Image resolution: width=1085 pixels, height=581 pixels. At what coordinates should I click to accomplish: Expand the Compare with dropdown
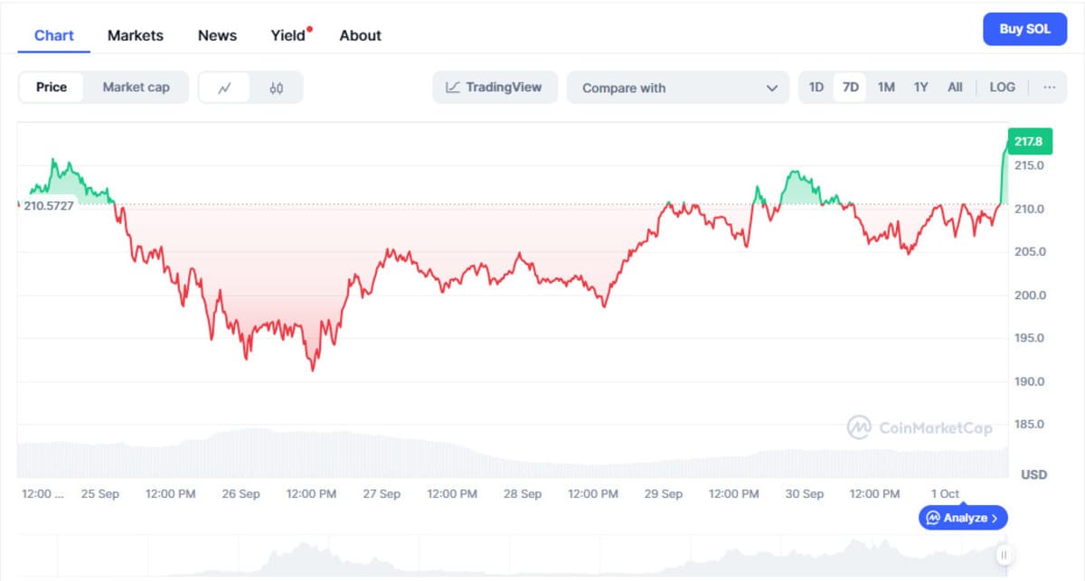click(678, 88)
